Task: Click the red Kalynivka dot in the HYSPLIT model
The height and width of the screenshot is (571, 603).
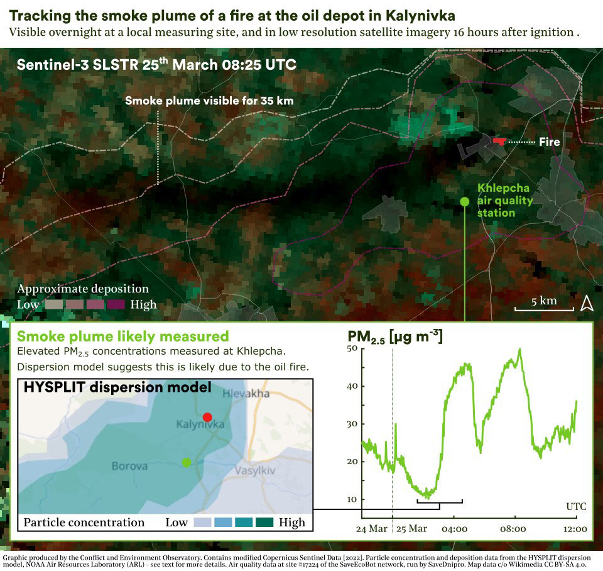Action: click(207, 417)
